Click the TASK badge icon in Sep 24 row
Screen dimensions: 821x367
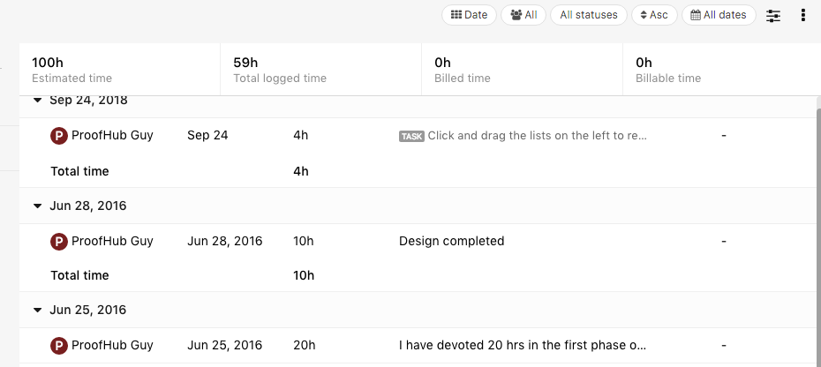pyautogui.click(x=411, y=137)
